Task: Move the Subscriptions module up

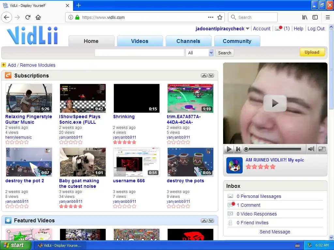Action: [204, 76]
